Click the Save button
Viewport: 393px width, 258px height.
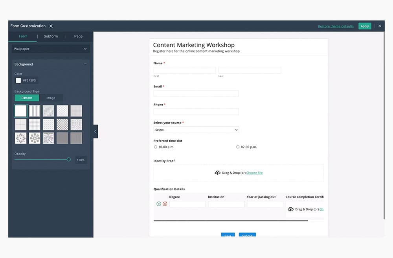tap(228, 235)
